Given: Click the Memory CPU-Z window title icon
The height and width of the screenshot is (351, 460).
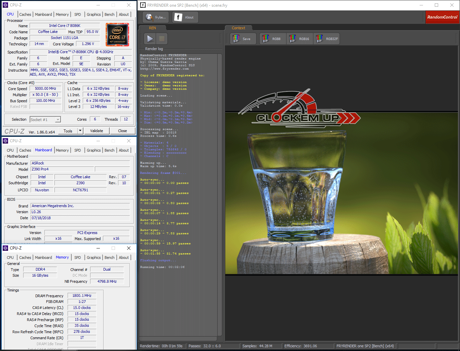Looking at the screenshot, I should point(5,248).
